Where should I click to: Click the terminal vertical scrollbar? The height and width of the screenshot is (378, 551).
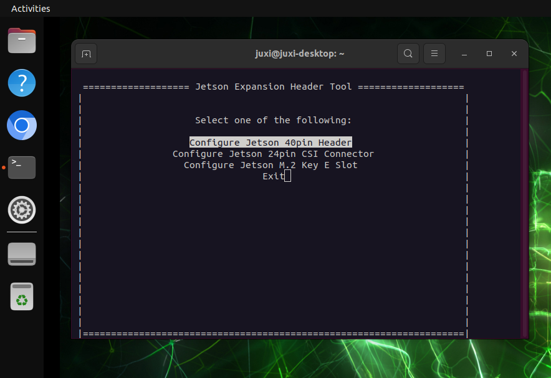[x=525, y=204]
